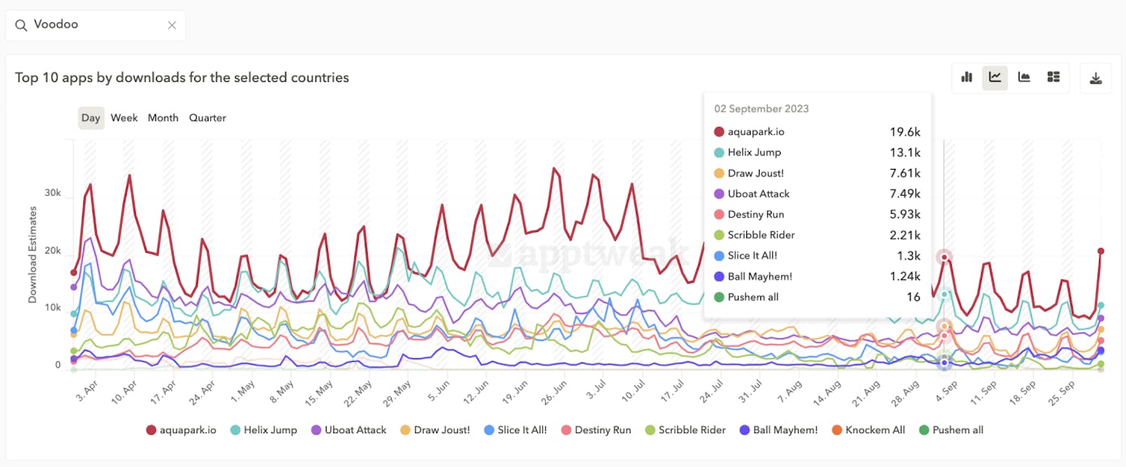Viewport: 1126px width, 467px height.
Task: Select the line chart view icon
Action: (995, 77)
